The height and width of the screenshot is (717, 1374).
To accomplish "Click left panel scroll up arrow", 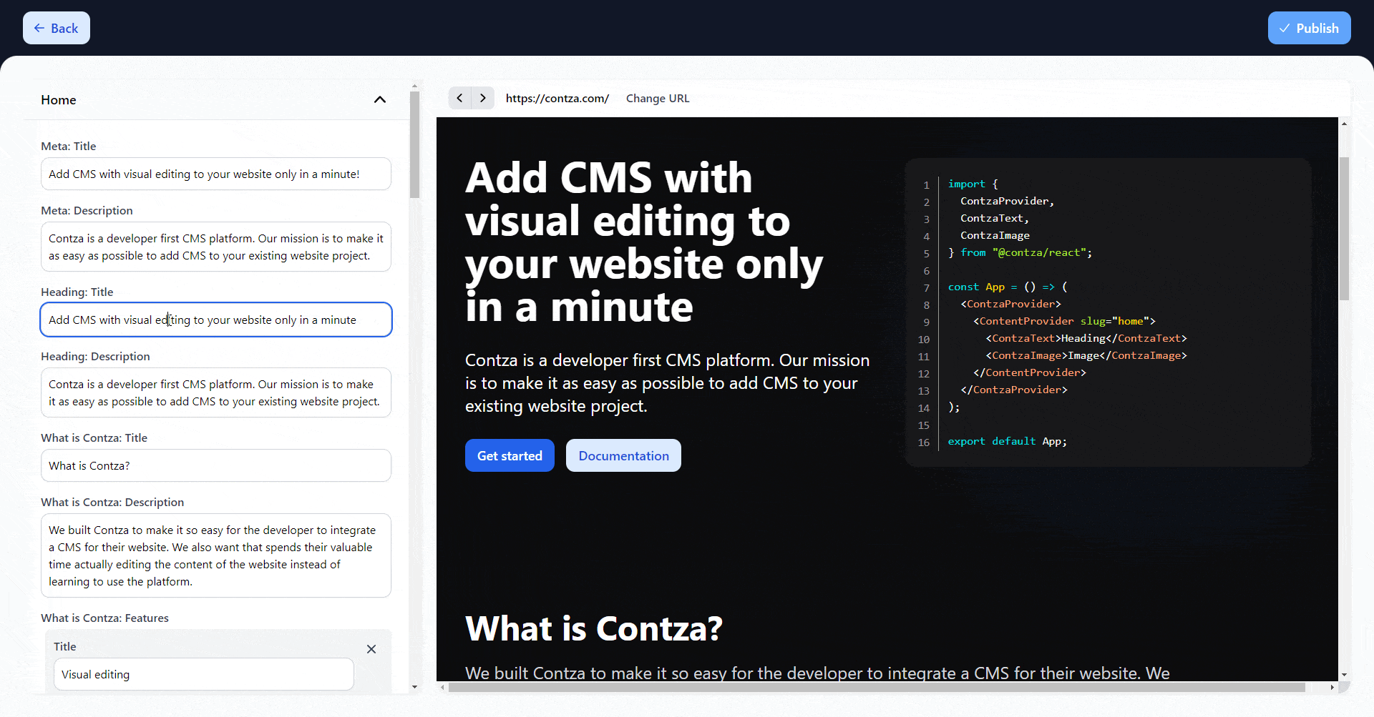I will [414, 86].
